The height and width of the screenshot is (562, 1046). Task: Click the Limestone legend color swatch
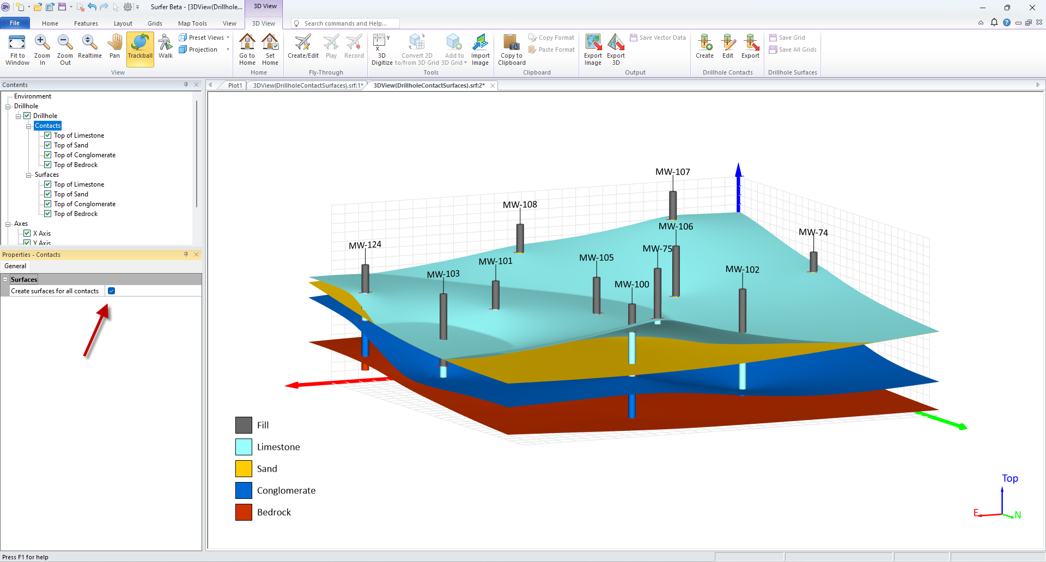(x=243, y=447)
